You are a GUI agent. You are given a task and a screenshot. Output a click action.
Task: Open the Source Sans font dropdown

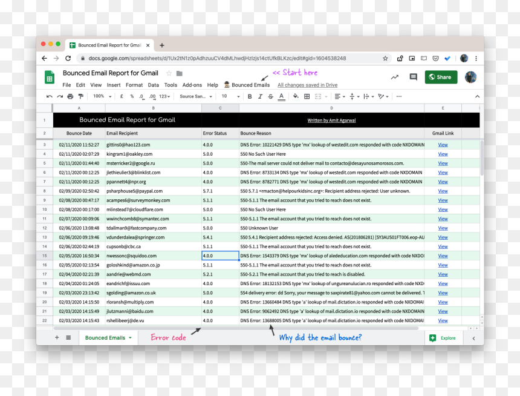[x=196, y=96]
